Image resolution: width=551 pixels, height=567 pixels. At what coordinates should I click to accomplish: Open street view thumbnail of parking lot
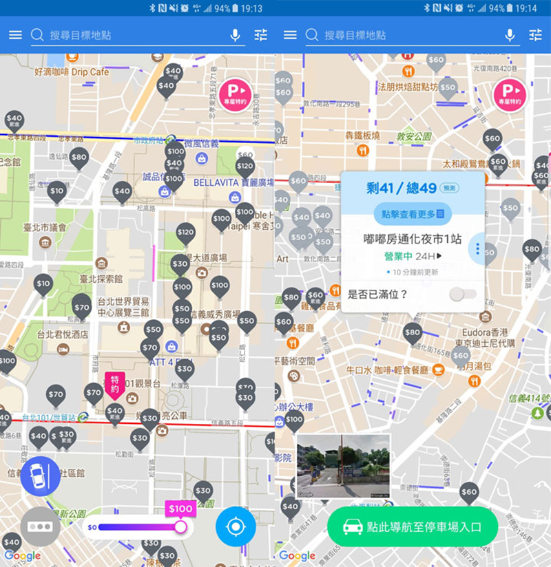(343, 466)
